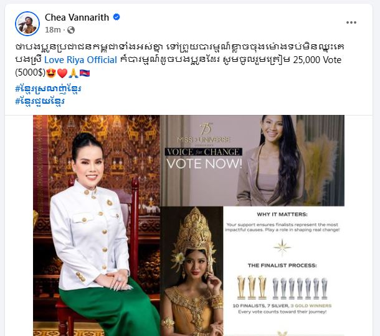Screen dimensions: 380x336
Task: Click the red heart emoji
Action: [62, 73]
